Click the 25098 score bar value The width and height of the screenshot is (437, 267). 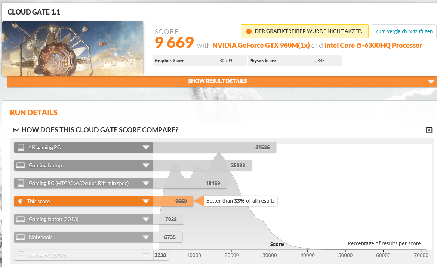pos(238,165)
